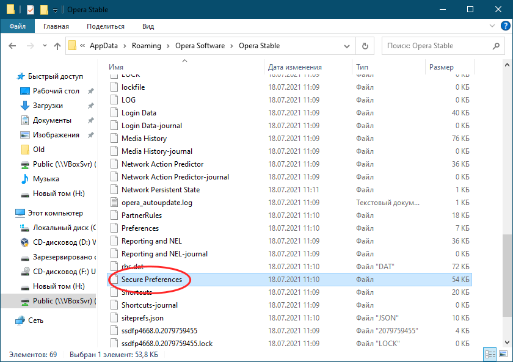Select ssdfp4668.0.2079759455 file icon
Screen dimensions: 513x362
coord(114,331)
